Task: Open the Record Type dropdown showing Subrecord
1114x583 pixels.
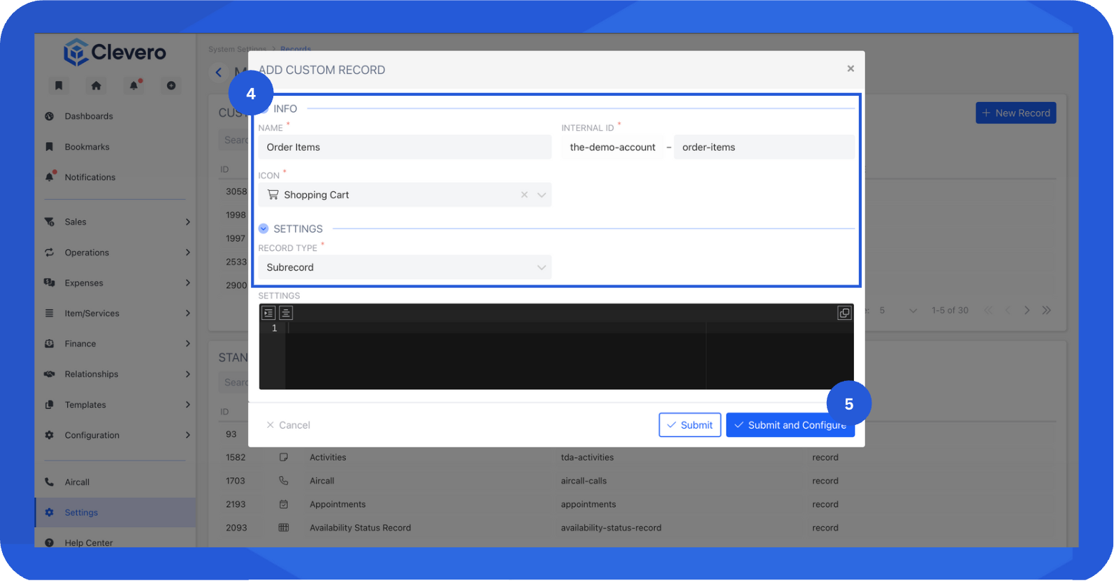Action: click(405, 267)
